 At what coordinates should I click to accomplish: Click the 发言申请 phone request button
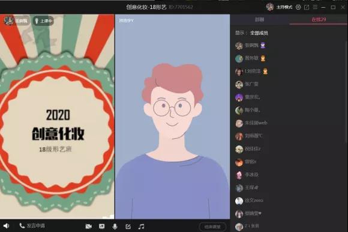pyautogui.click(x=32, y=226)
